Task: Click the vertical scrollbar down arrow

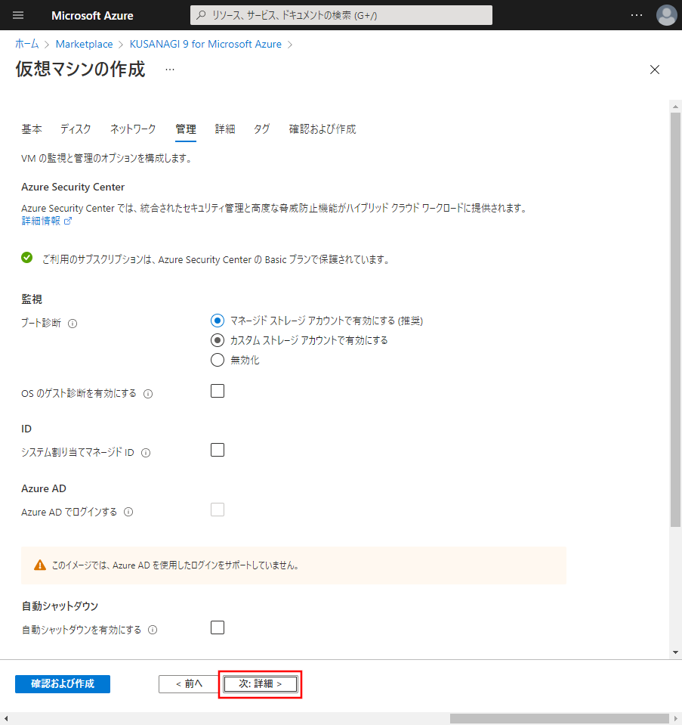Action: tap(675, 652)
